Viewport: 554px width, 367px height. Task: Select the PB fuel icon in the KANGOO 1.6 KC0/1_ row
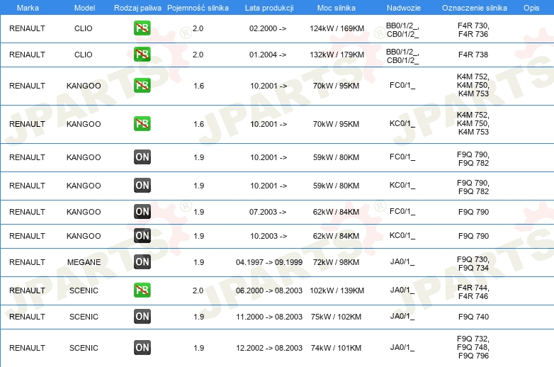(142, 123)
